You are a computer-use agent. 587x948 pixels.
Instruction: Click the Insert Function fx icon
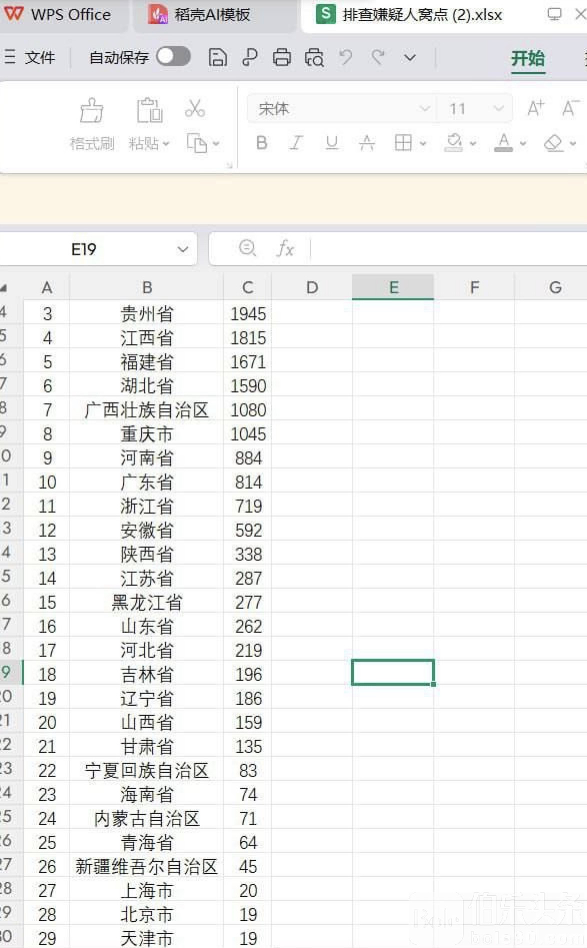[x=285, y=248]
